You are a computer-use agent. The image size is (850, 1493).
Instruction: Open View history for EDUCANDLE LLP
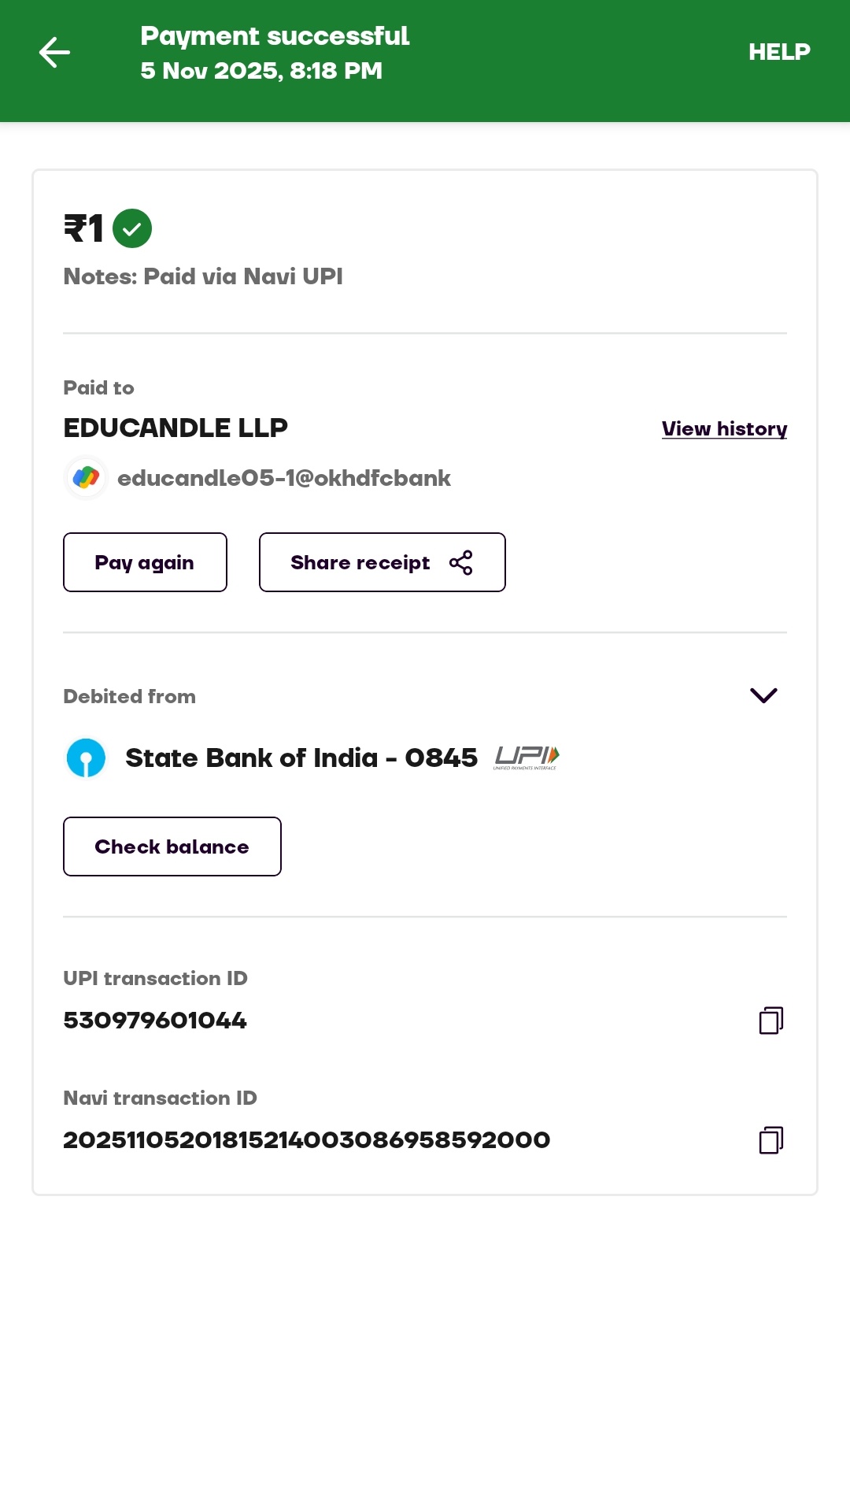click(x=724, y=429)
